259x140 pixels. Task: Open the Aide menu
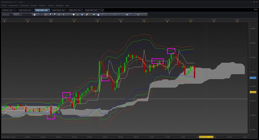(x=67, y=5)
